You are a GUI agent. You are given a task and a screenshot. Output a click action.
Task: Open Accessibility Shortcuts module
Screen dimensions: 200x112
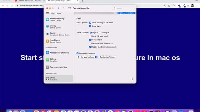point(59,53)
